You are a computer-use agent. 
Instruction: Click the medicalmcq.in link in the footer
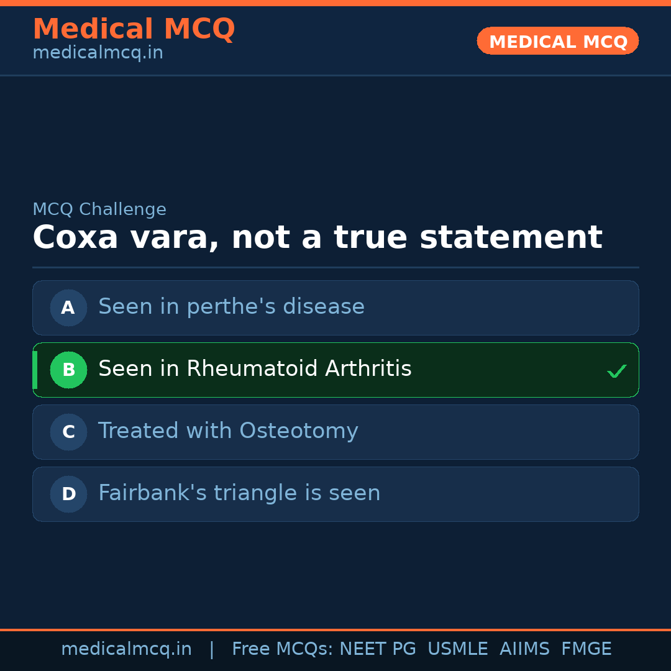pyautogui.click(x=127, y=648)
